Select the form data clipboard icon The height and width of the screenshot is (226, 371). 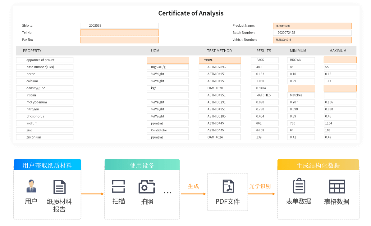click(x=299, y=186)
